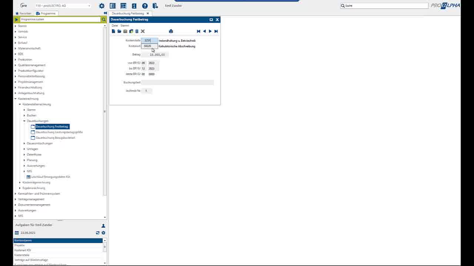
Task: Go to previous record
Action: [204, 31]
